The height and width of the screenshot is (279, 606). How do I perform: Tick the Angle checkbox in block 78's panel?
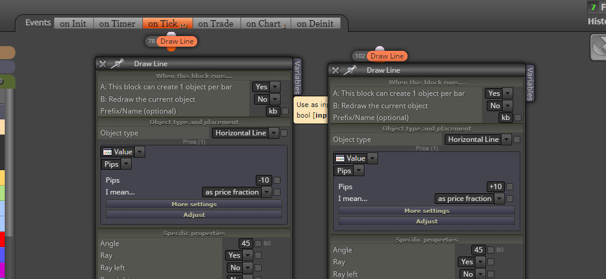point(258,244)
